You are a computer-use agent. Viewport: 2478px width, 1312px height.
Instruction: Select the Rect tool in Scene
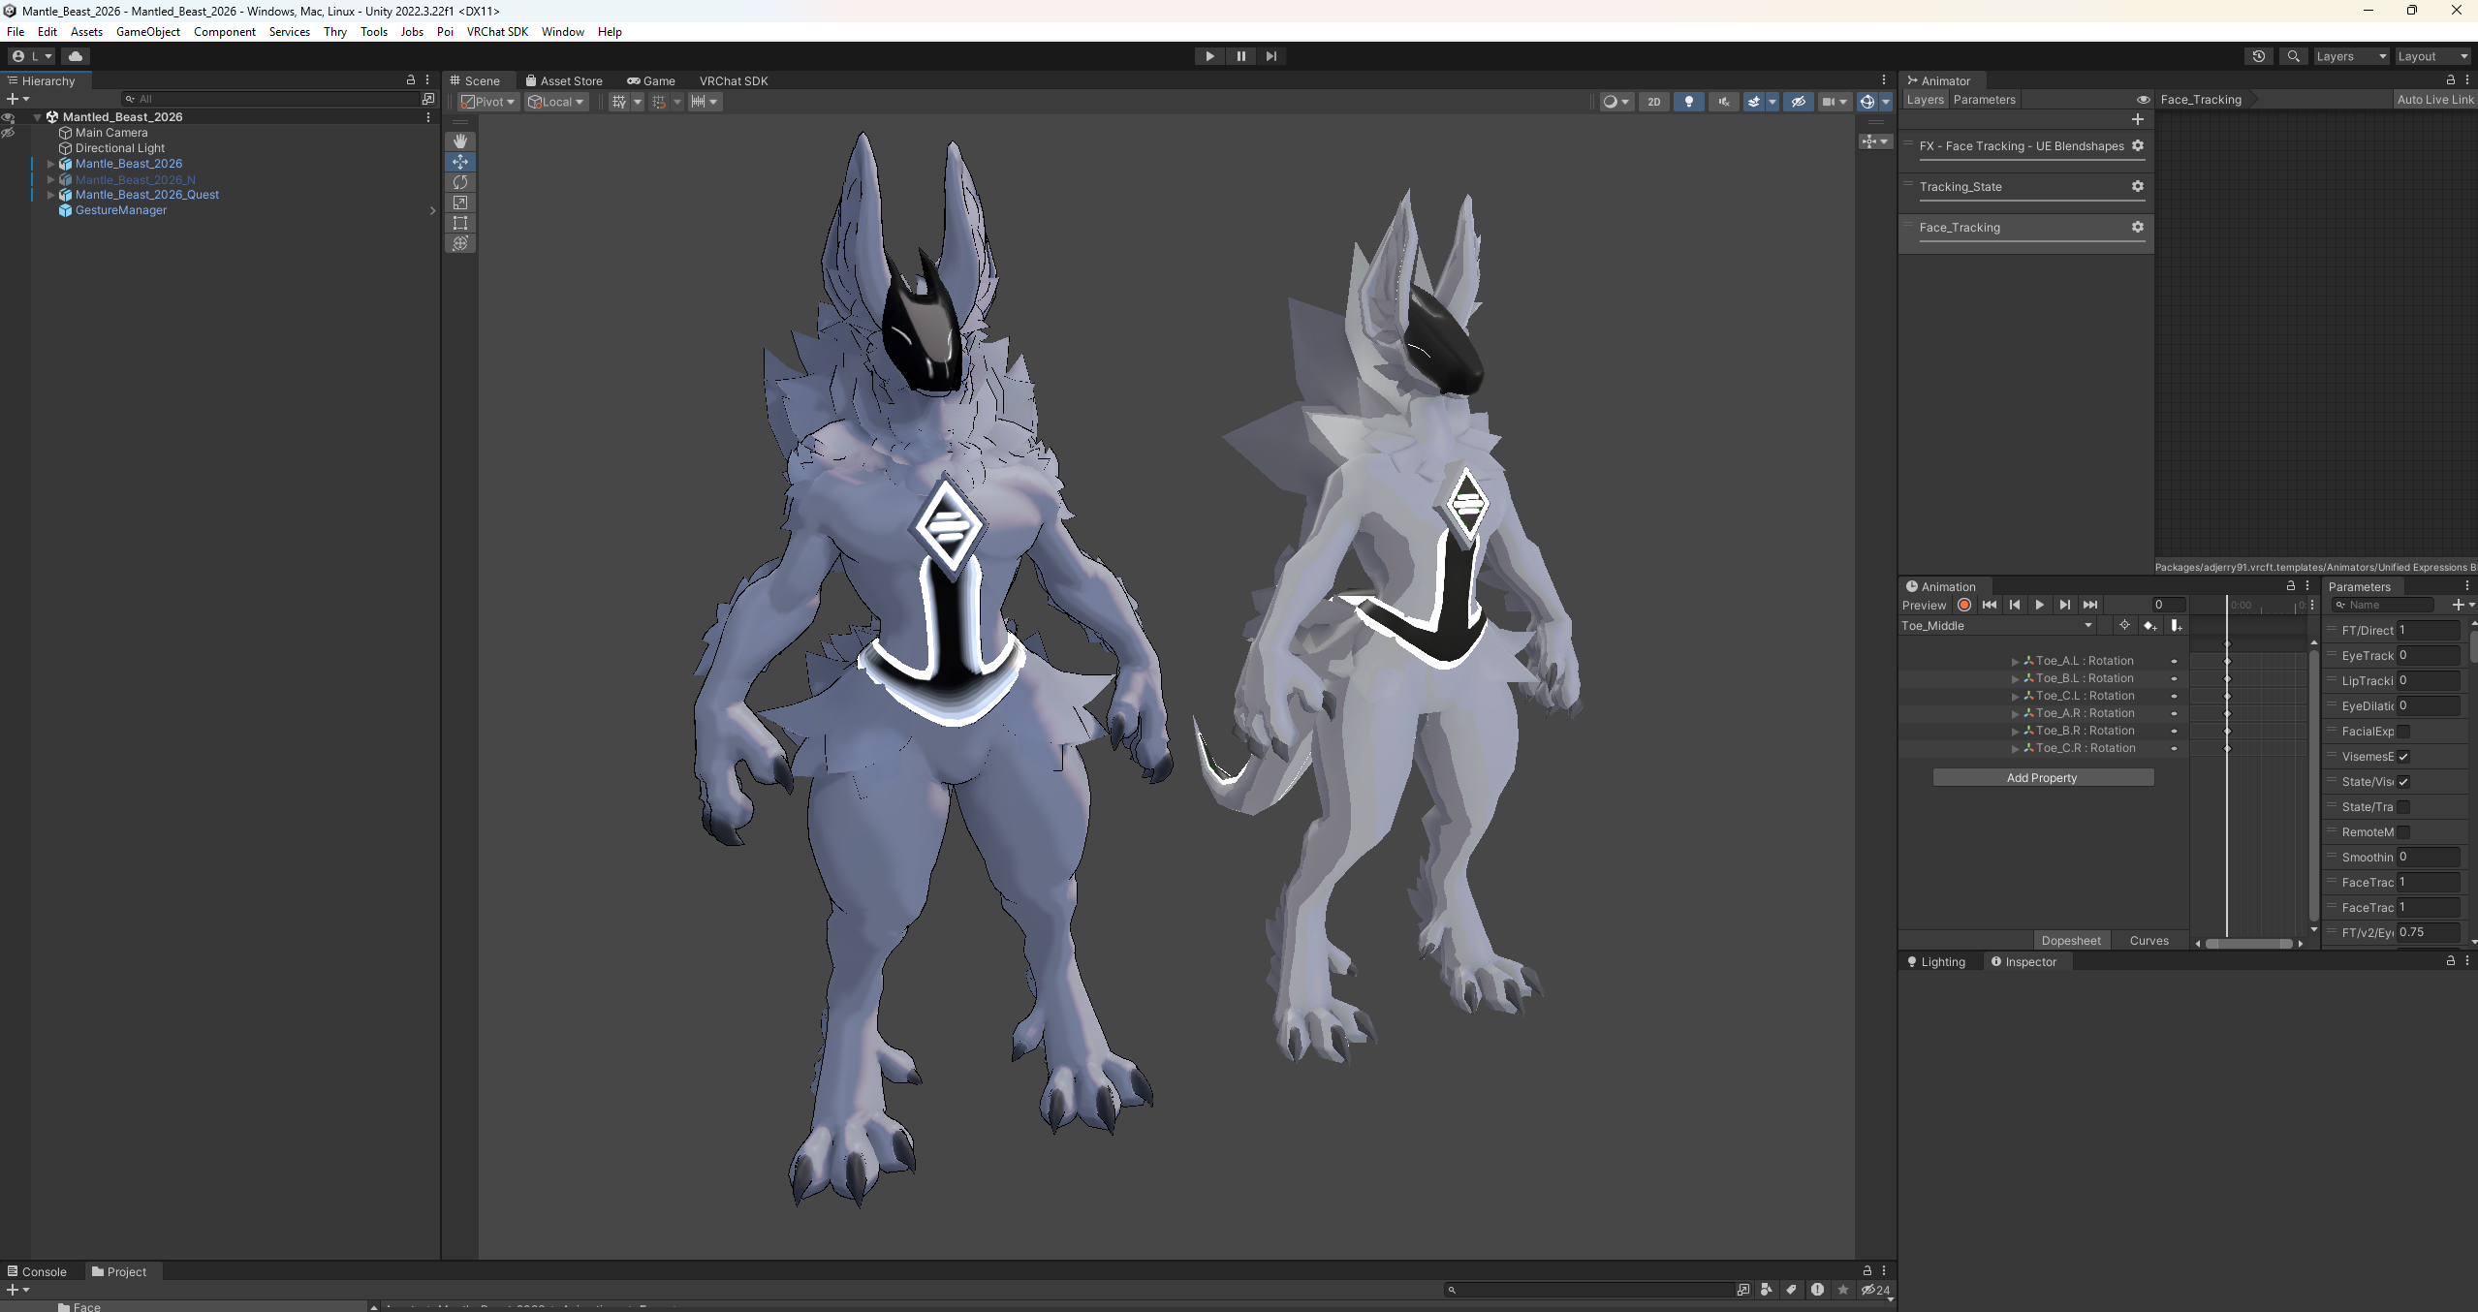point(460,223)
